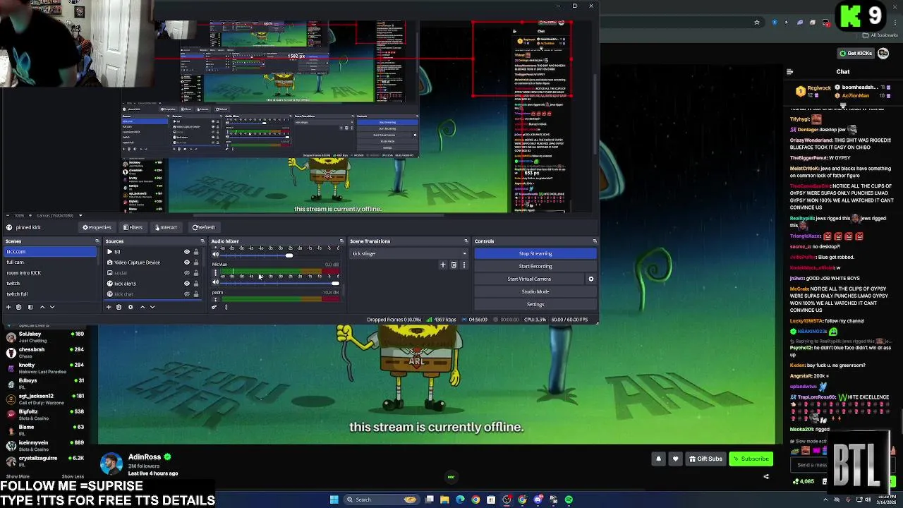This screenshot has width=903, height=508.
Task: Switch to room intro KICK scene
Action: (50, 272)
